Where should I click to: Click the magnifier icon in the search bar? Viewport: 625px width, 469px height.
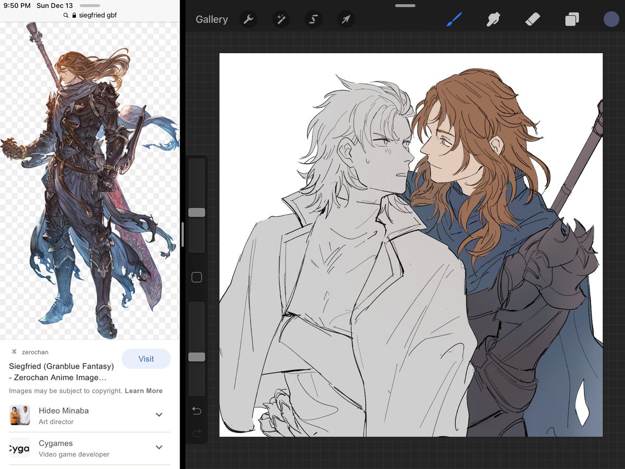[x=66, y=16]
